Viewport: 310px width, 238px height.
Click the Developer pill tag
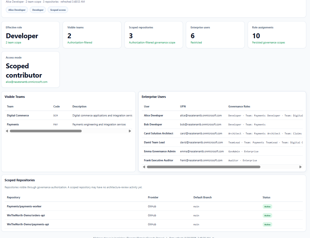[x=38, y=10]
